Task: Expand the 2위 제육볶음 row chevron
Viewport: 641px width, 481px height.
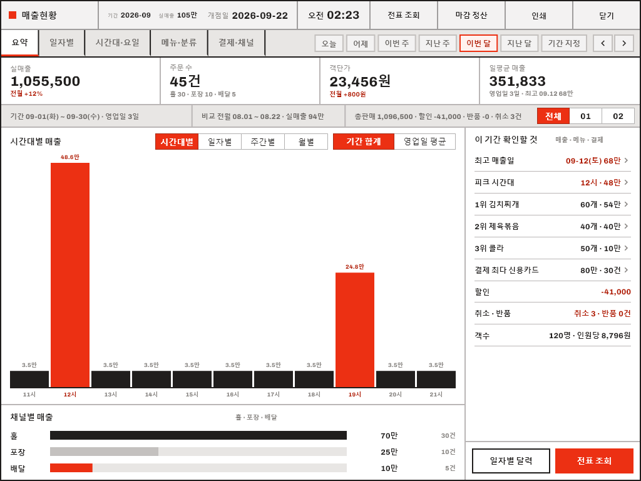Action: [626, 226]
